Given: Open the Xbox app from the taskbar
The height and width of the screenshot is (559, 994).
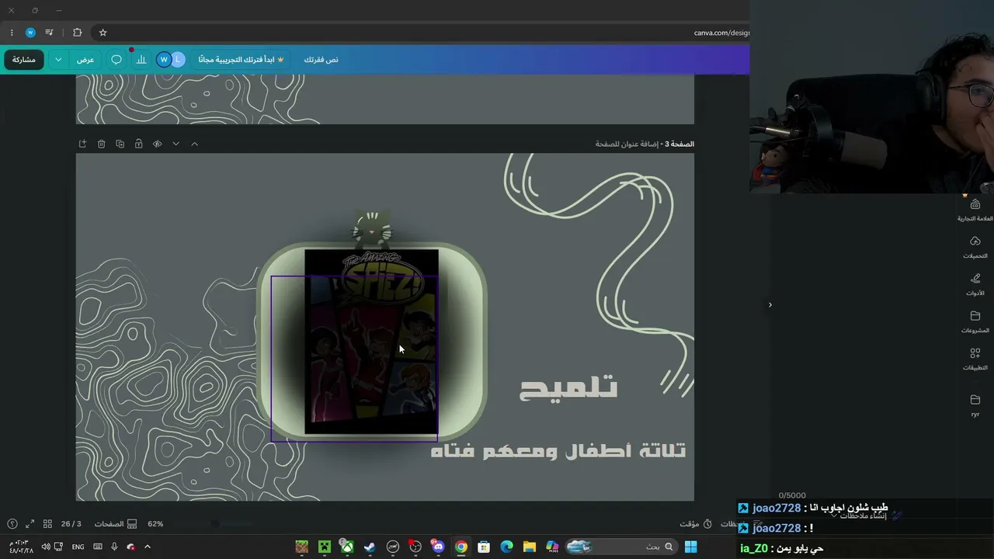Looking at the screenshot, I should tap(347, 547).
